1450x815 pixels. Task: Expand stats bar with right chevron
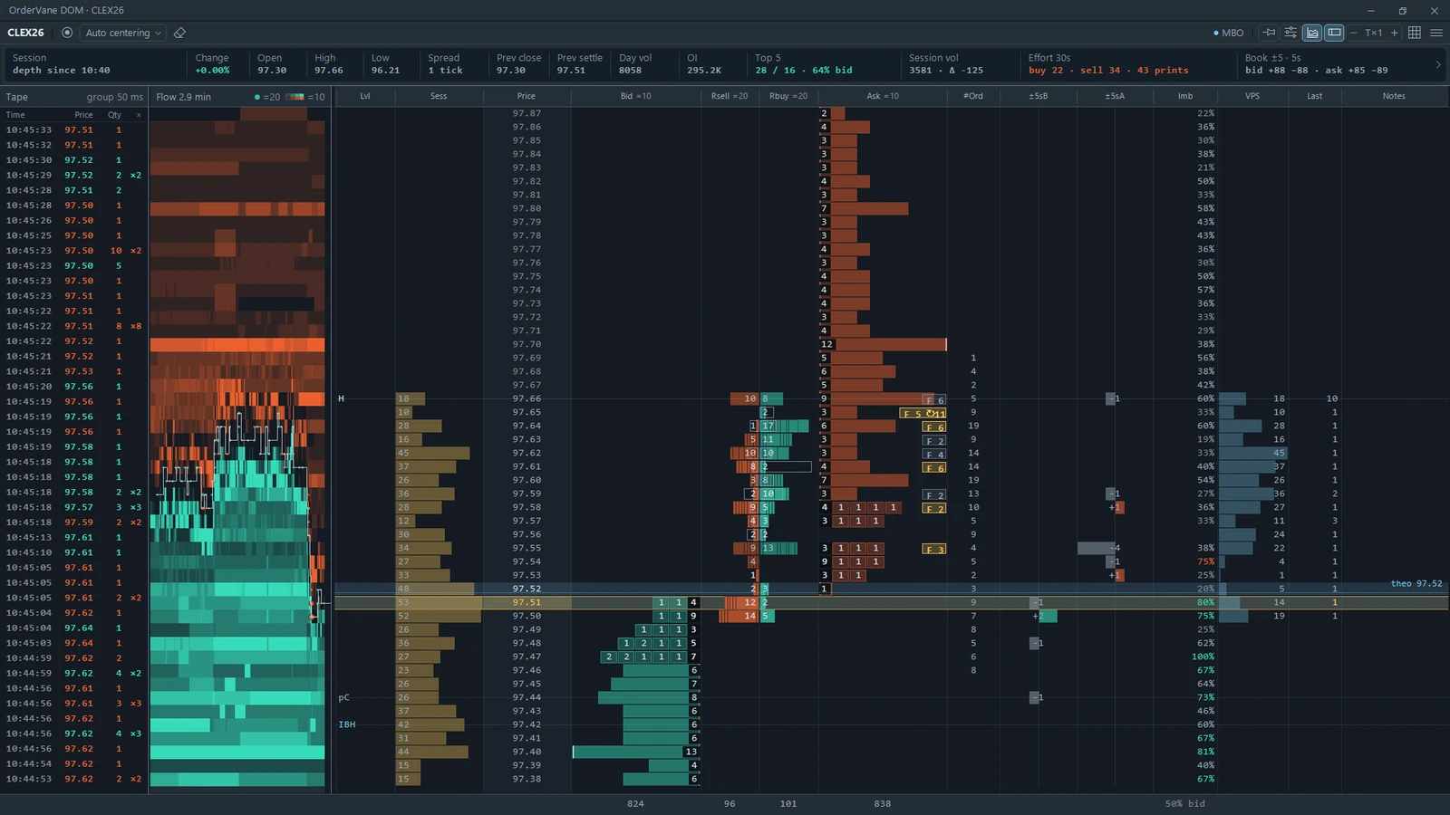(x=1438, y=64)
